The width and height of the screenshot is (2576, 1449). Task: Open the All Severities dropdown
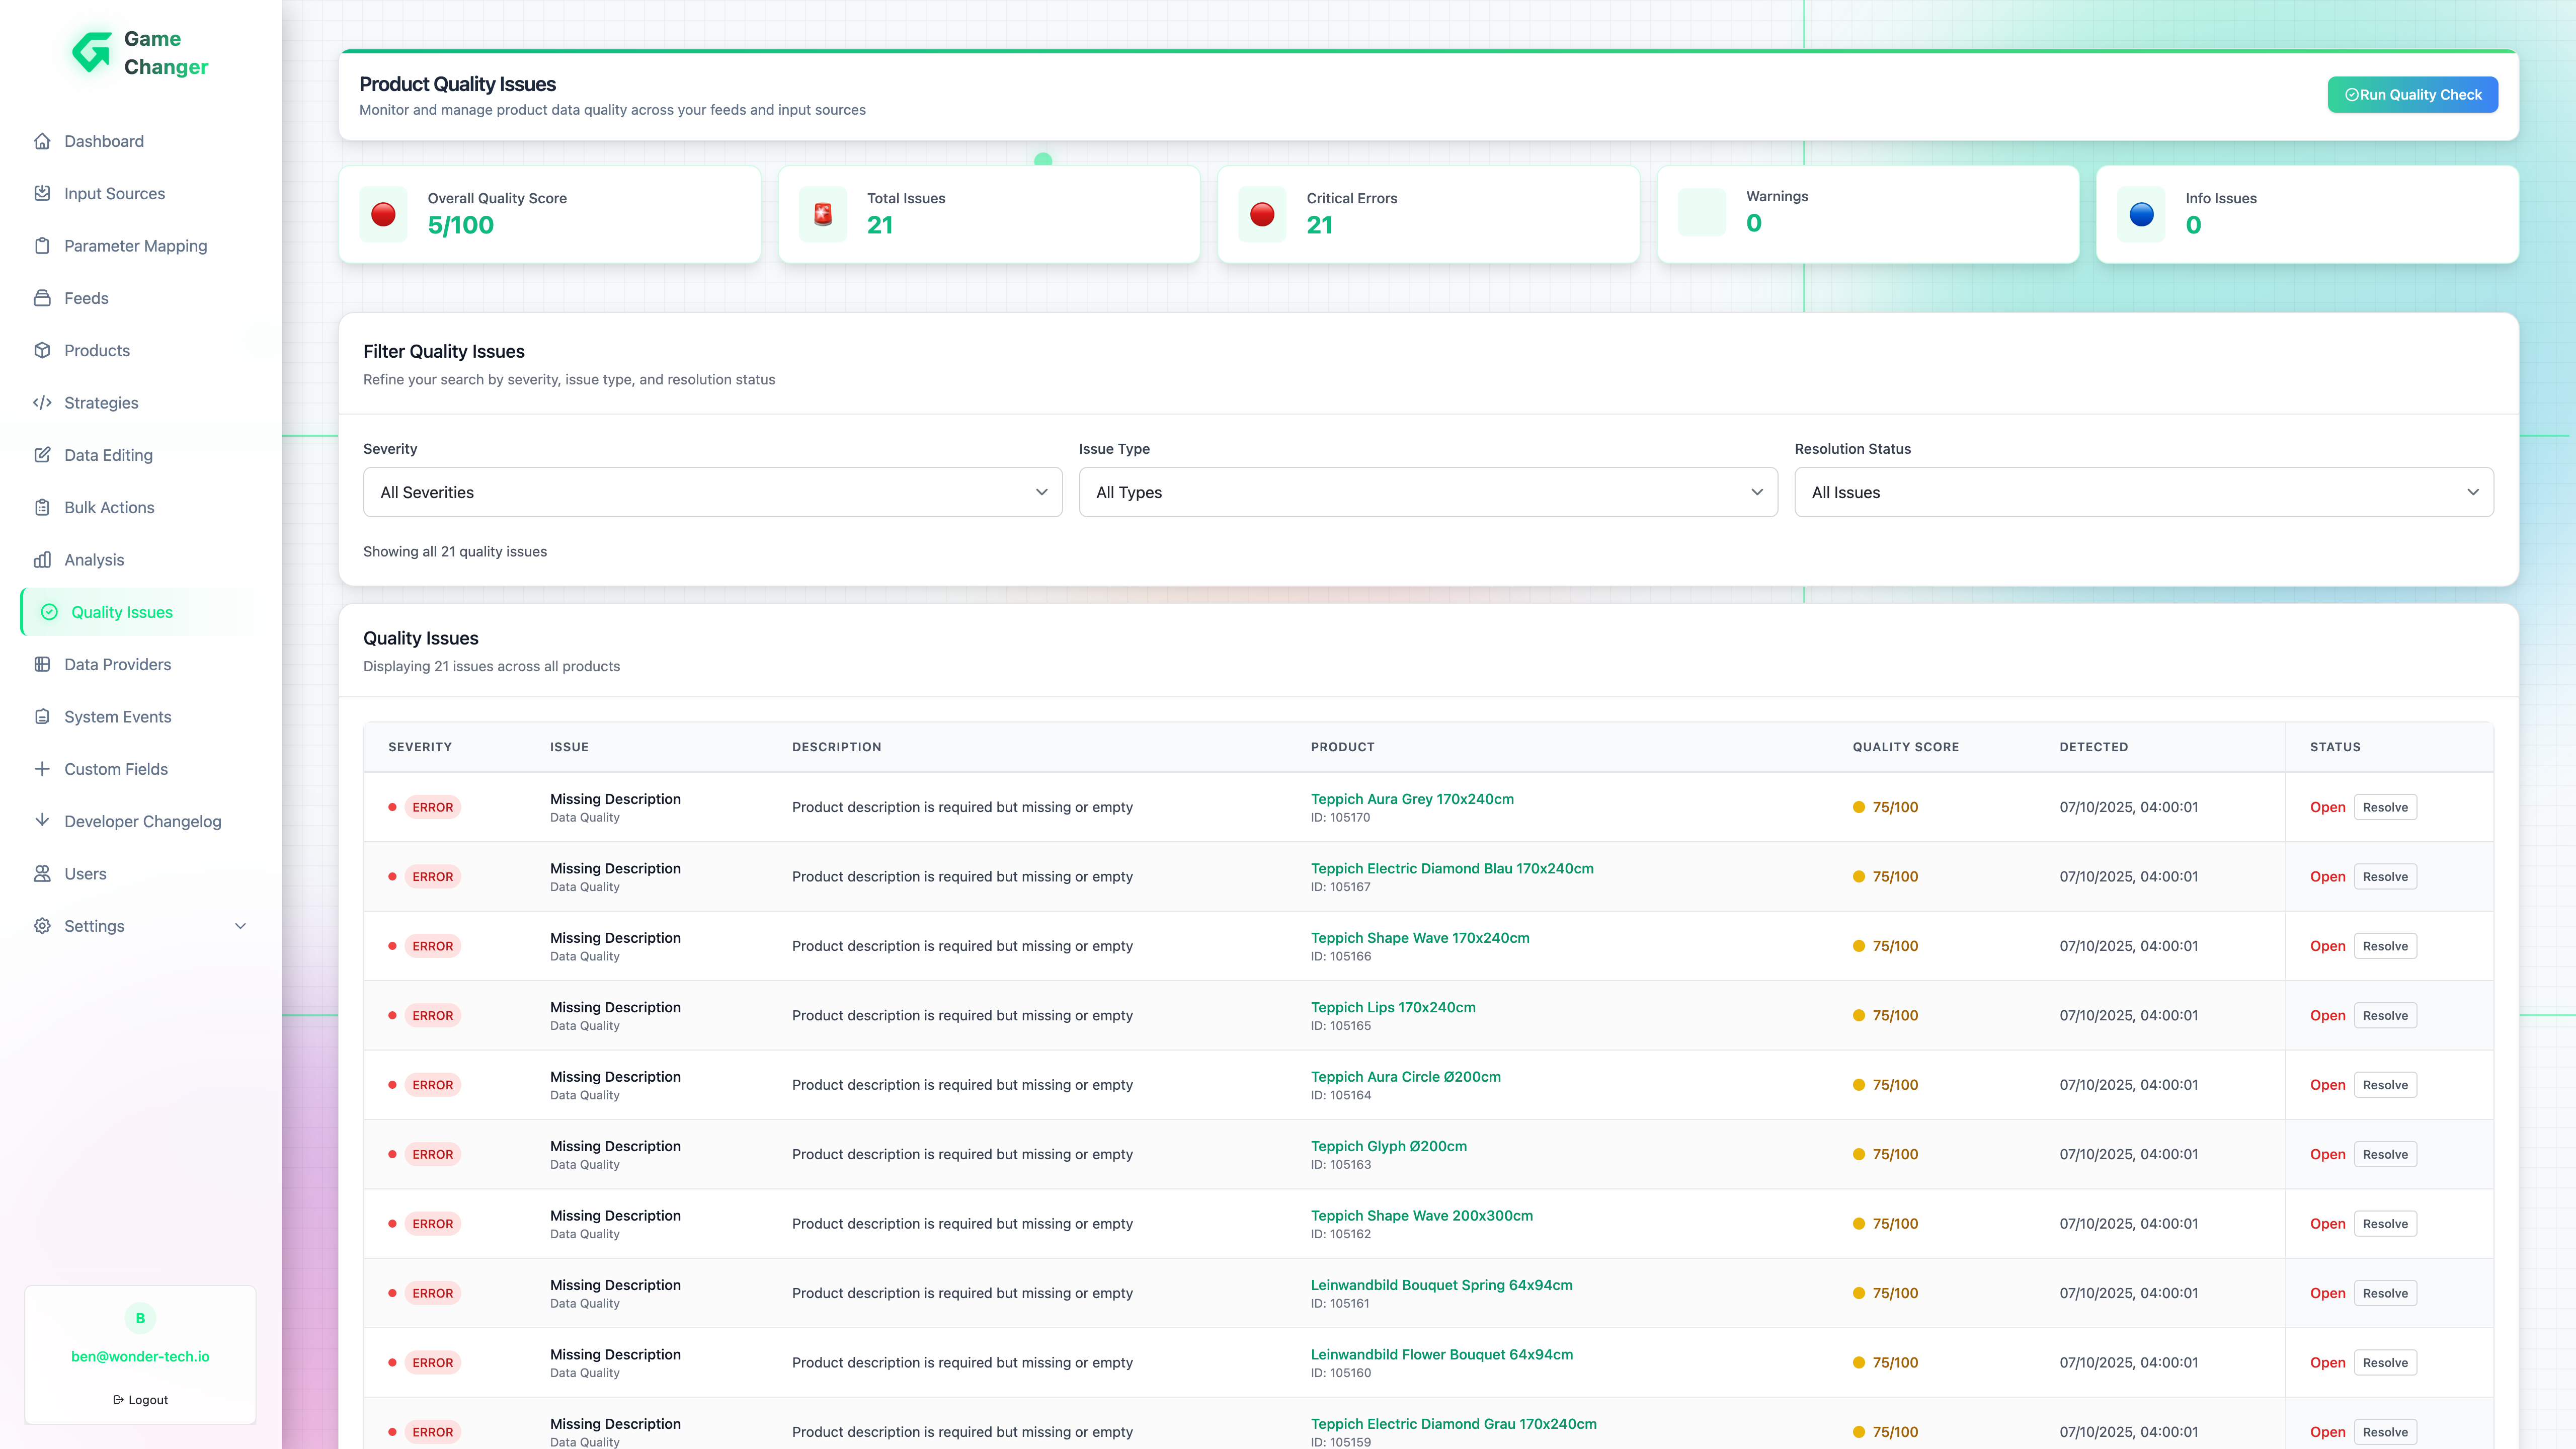[712, 492]
